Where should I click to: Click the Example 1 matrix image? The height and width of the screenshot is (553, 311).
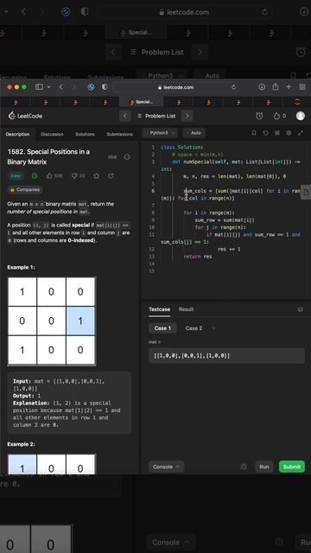(x=52, y=321)
